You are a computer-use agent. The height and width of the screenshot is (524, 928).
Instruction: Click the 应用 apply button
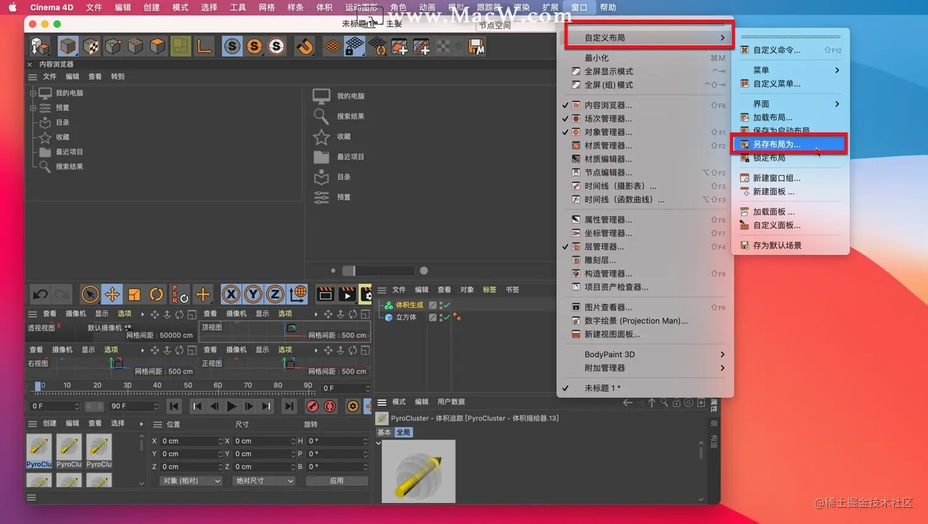pyautogui.click(x=337, y=481)
